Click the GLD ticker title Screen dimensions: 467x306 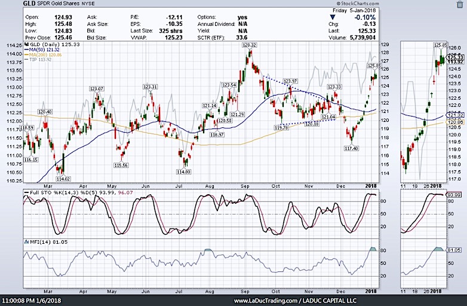tap(29, 4)
